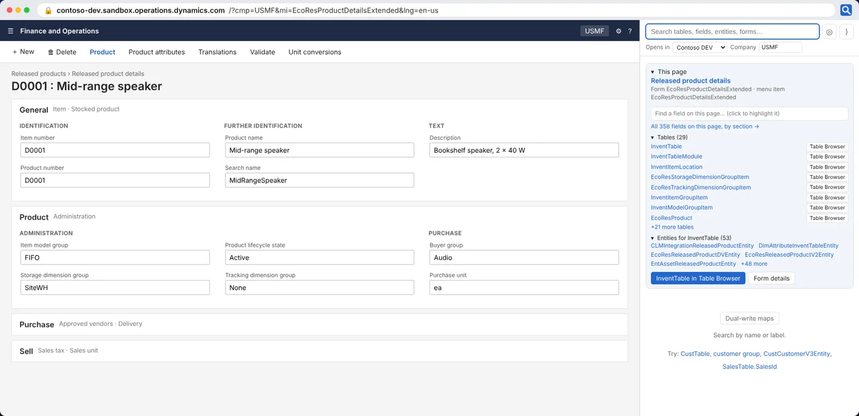Open settings gear in top bar
This screenshot has width=859, height=416.
tap(619, 31)
